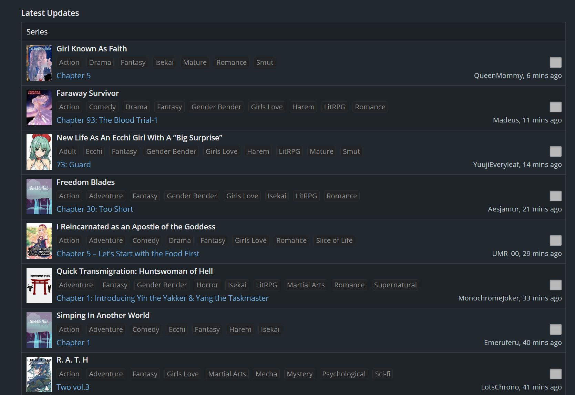
Task: Select the Isekai tag under Girl Known As Faith
Action: [164, 62]
